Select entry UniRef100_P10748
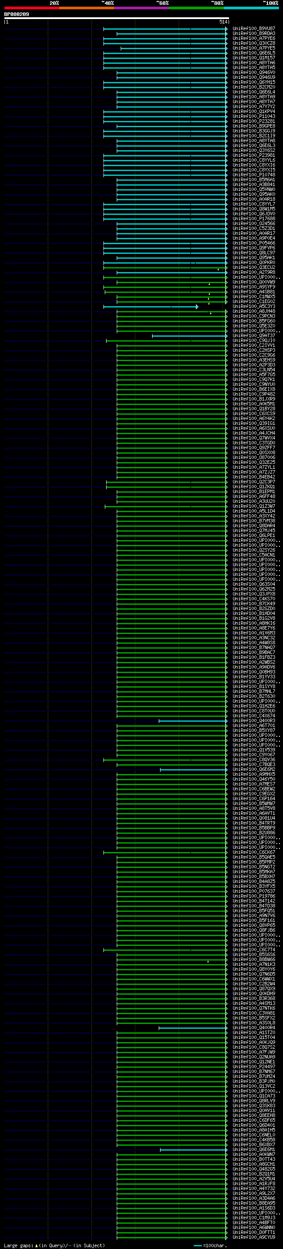The image size is (283, 1249). tap(254, 175)
